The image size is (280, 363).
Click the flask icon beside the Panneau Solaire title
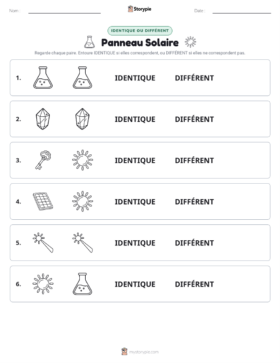pos(89,42)
